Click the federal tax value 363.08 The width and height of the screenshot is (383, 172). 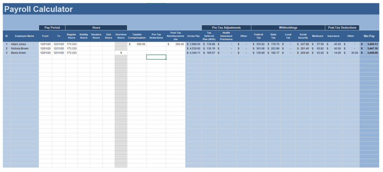pyautogui.click(x=259, y=49)
